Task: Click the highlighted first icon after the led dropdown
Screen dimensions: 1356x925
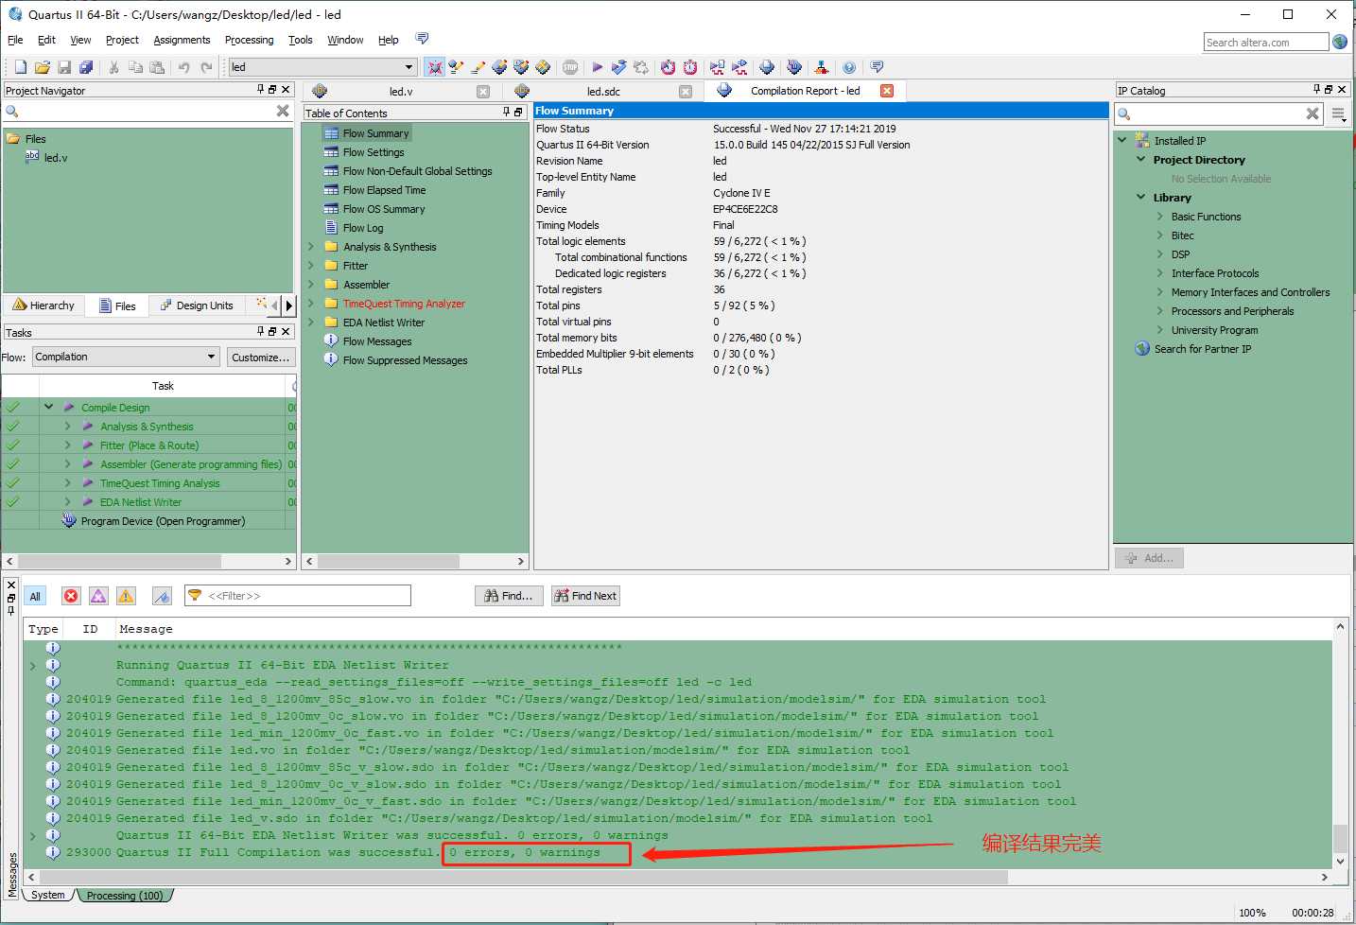Action: [434, 67]
